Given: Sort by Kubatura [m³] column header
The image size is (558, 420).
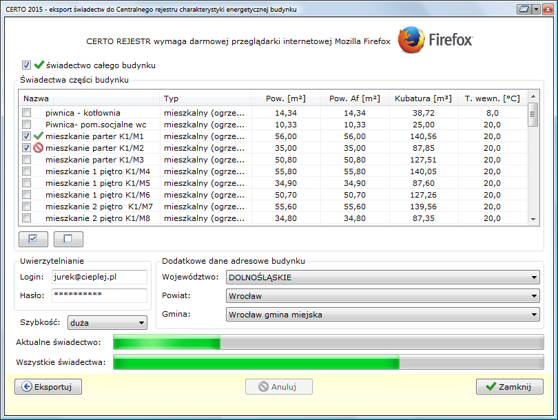Looking at the screenshot, I should 423,98.
